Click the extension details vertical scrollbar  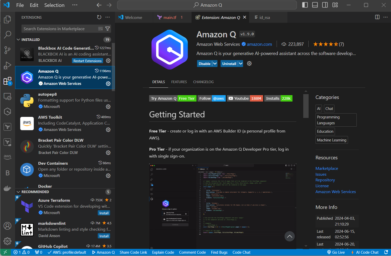pos(306,106)
